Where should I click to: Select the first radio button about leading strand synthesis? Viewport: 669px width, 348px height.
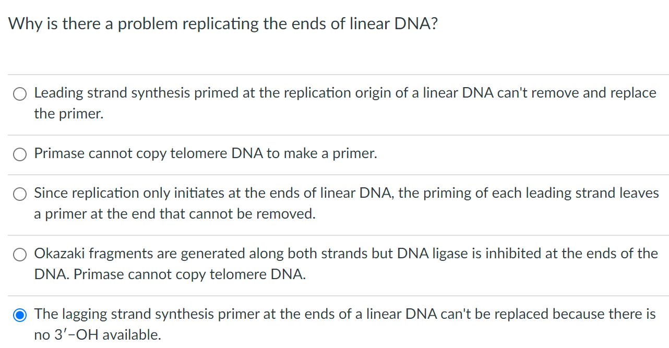[x=19, y=94]
